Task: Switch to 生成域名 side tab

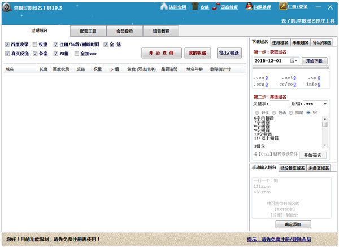Action: click(x=280, y=42)
